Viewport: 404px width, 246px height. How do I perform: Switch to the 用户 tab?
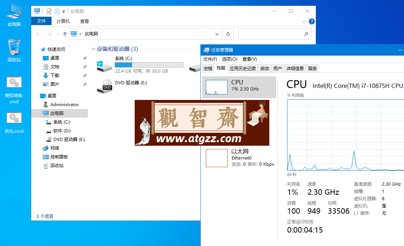point(277,68)
